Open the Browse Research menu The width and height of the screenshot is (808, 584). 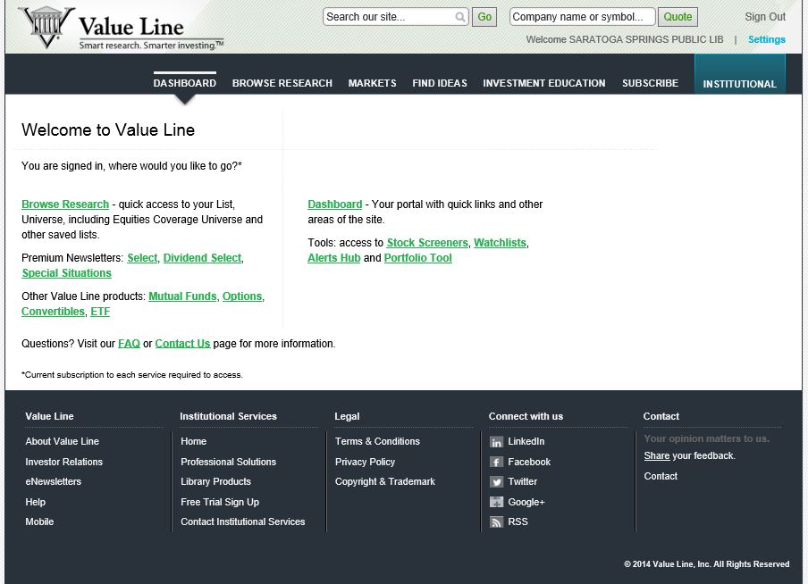tap(282, 83)
